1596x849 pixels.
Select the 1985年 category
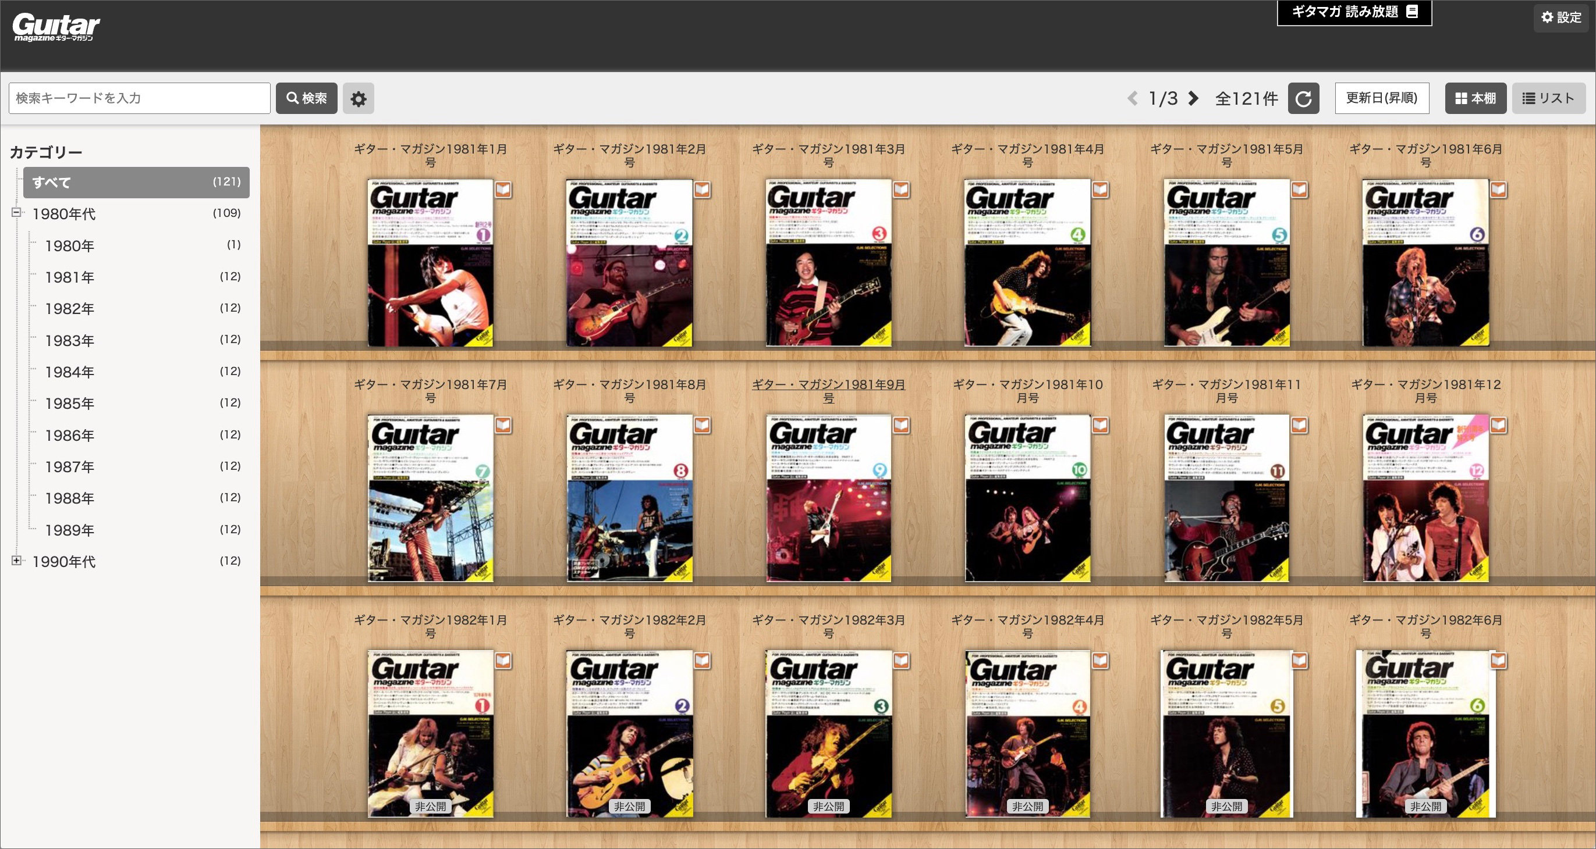pyautogui.click(x=69, y=404)
